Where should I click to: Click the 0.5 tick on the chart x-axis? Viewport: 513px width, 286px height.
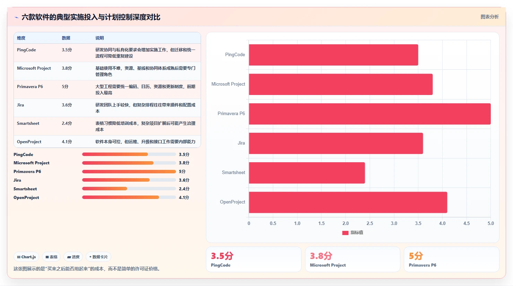pyautogui.click(x=273, y=224)
